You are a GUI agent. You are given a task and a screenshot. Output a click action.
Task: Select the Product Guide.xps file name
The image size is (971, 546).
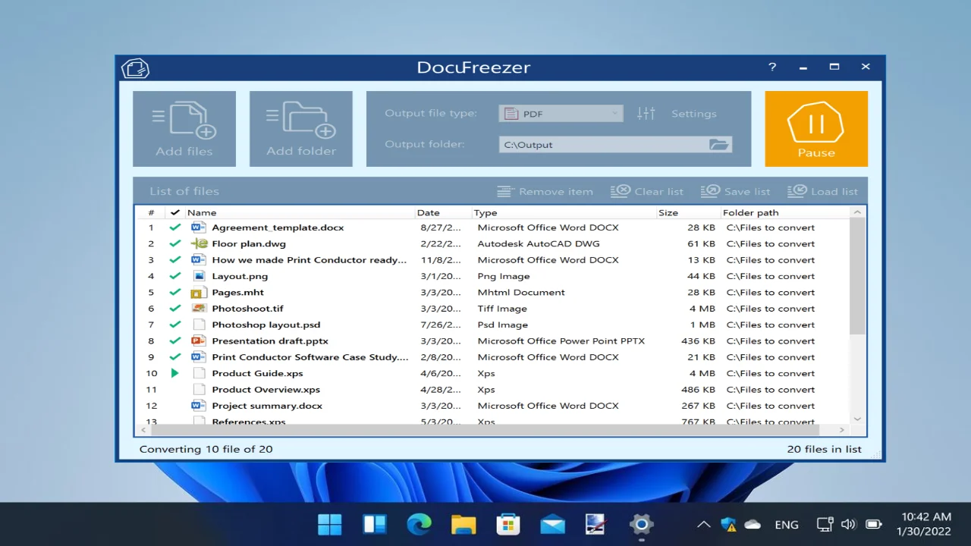click(257, 373)
